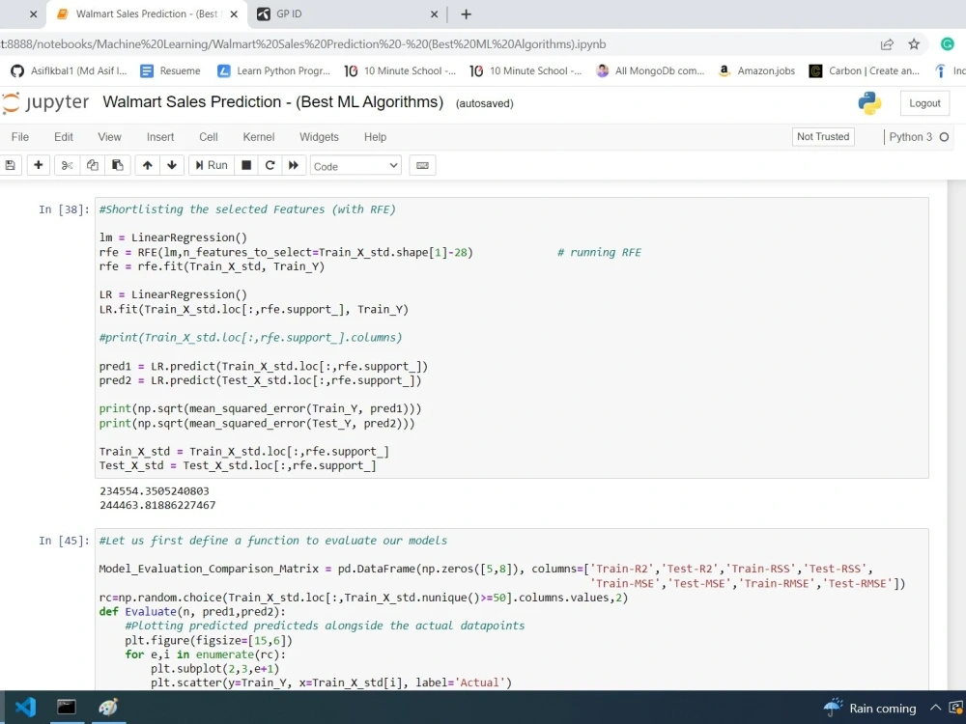Screen dimensions: 966x724
Task: Cut selected cells using the scissors icon
Action: click(66, 165)
